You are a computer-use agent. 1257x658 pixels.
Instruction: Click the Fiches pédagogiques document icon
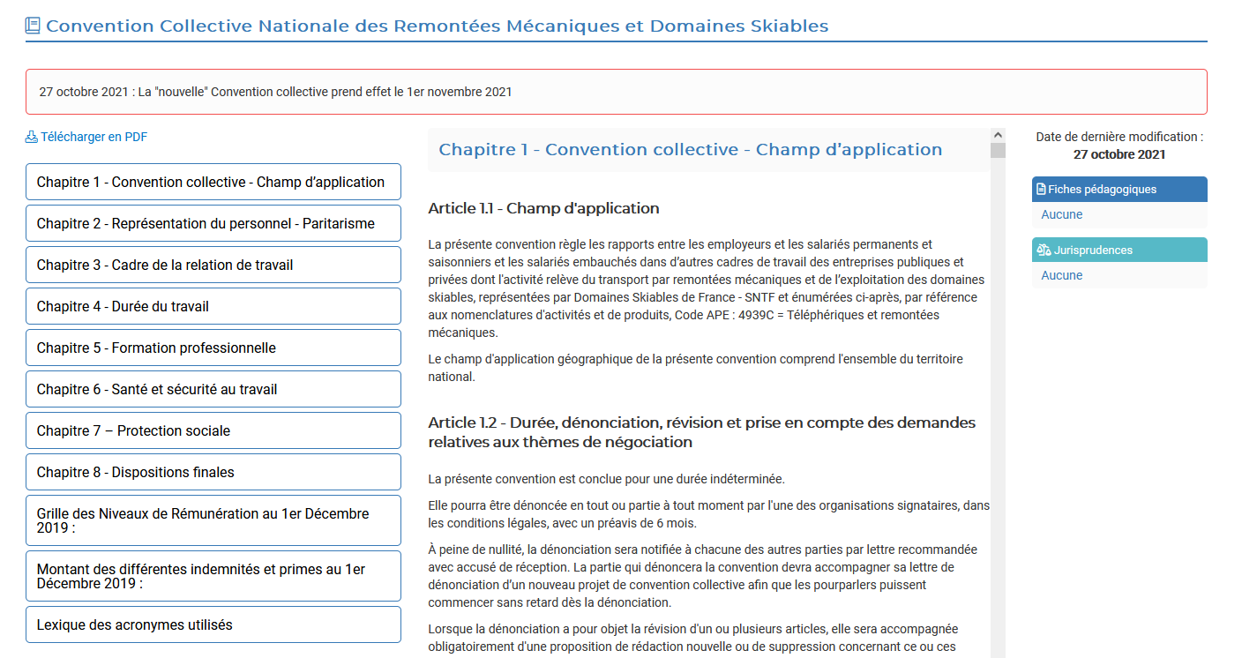coord(1041,190)
